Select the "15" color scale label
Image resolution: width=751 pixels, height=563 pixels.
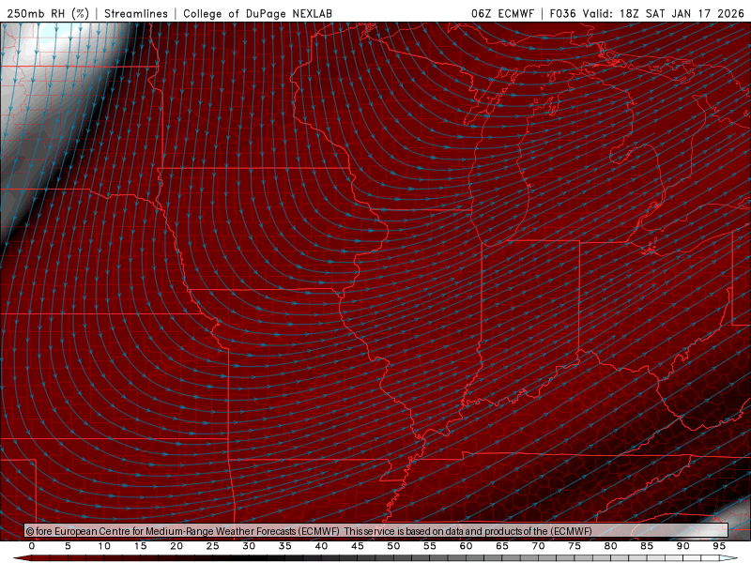[140, 546]
